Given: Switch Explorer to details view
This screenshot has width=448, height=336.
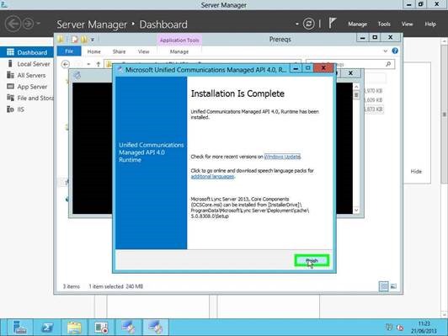Looking at the screenshot, I should pos(384,286).
